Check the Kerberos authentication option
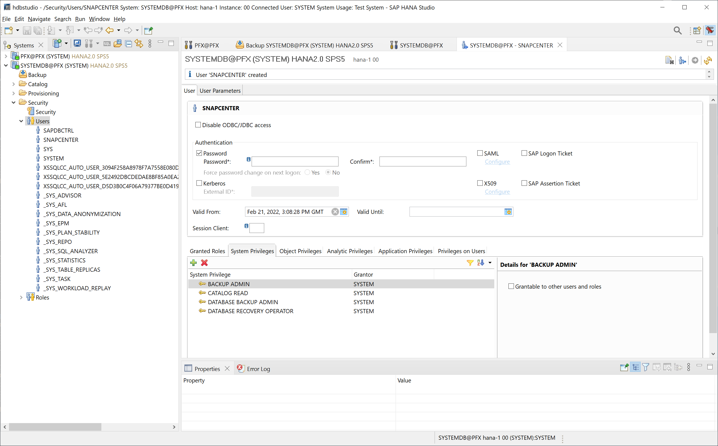This screenshot has width=718, height=446. pos(199,183)
